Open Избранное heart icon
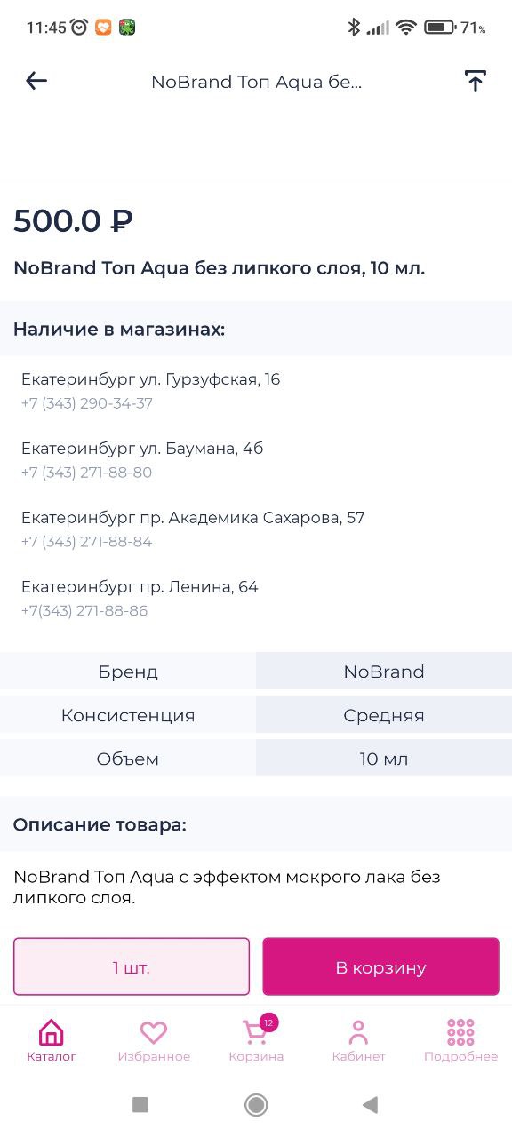 [154, 1033]
